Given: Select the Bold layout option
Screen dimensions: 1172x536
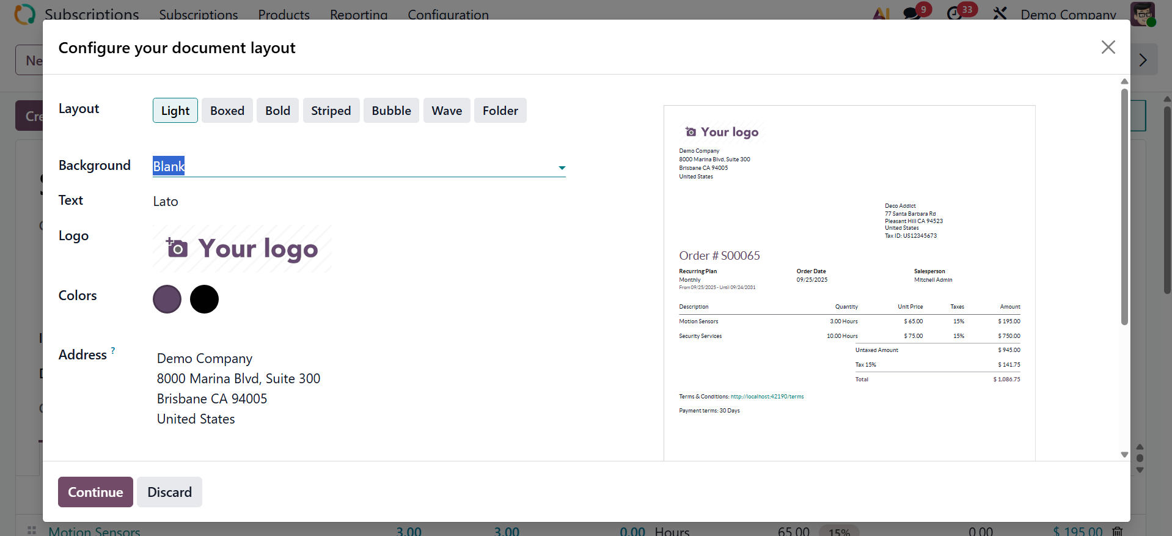Looking at the screenshot, I should click(277, 111).
